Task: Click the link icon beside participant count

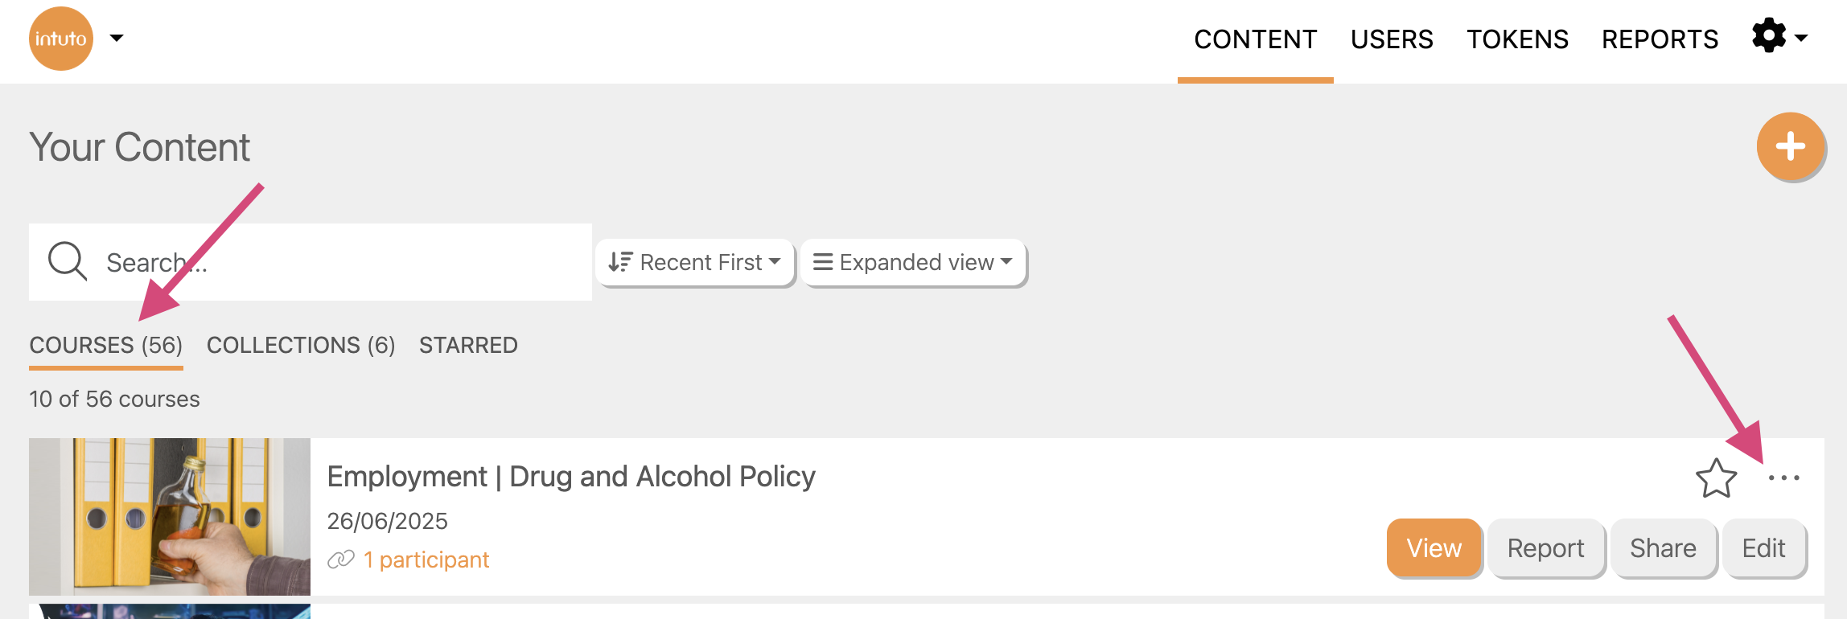Action: pos(341,560)
